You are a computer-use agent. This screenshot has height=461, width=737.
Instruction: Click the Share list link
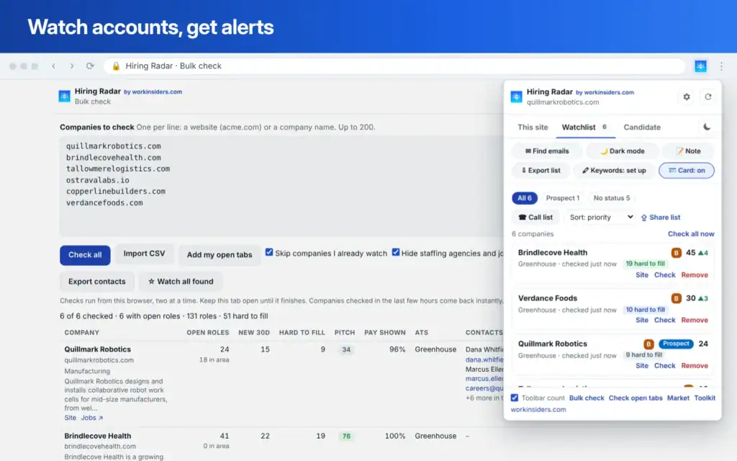661,218
